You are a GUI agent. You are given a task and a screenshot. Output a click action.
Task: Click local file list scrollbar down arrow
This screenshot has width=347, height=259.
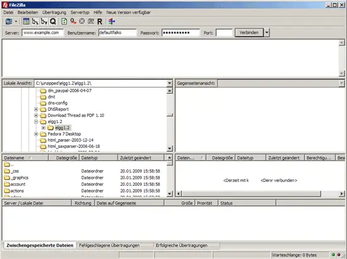170,194
